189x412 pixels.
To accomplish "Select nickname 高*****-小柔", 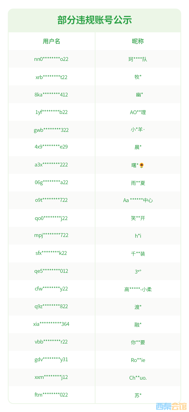I will [138, 289].
